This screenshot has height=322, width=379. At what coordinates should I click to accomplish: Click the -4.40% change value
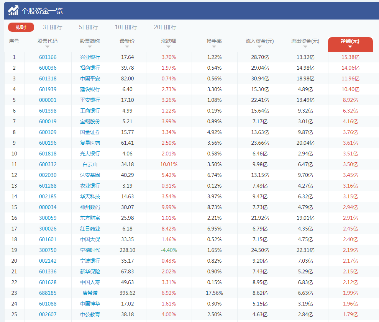(169, 250)
